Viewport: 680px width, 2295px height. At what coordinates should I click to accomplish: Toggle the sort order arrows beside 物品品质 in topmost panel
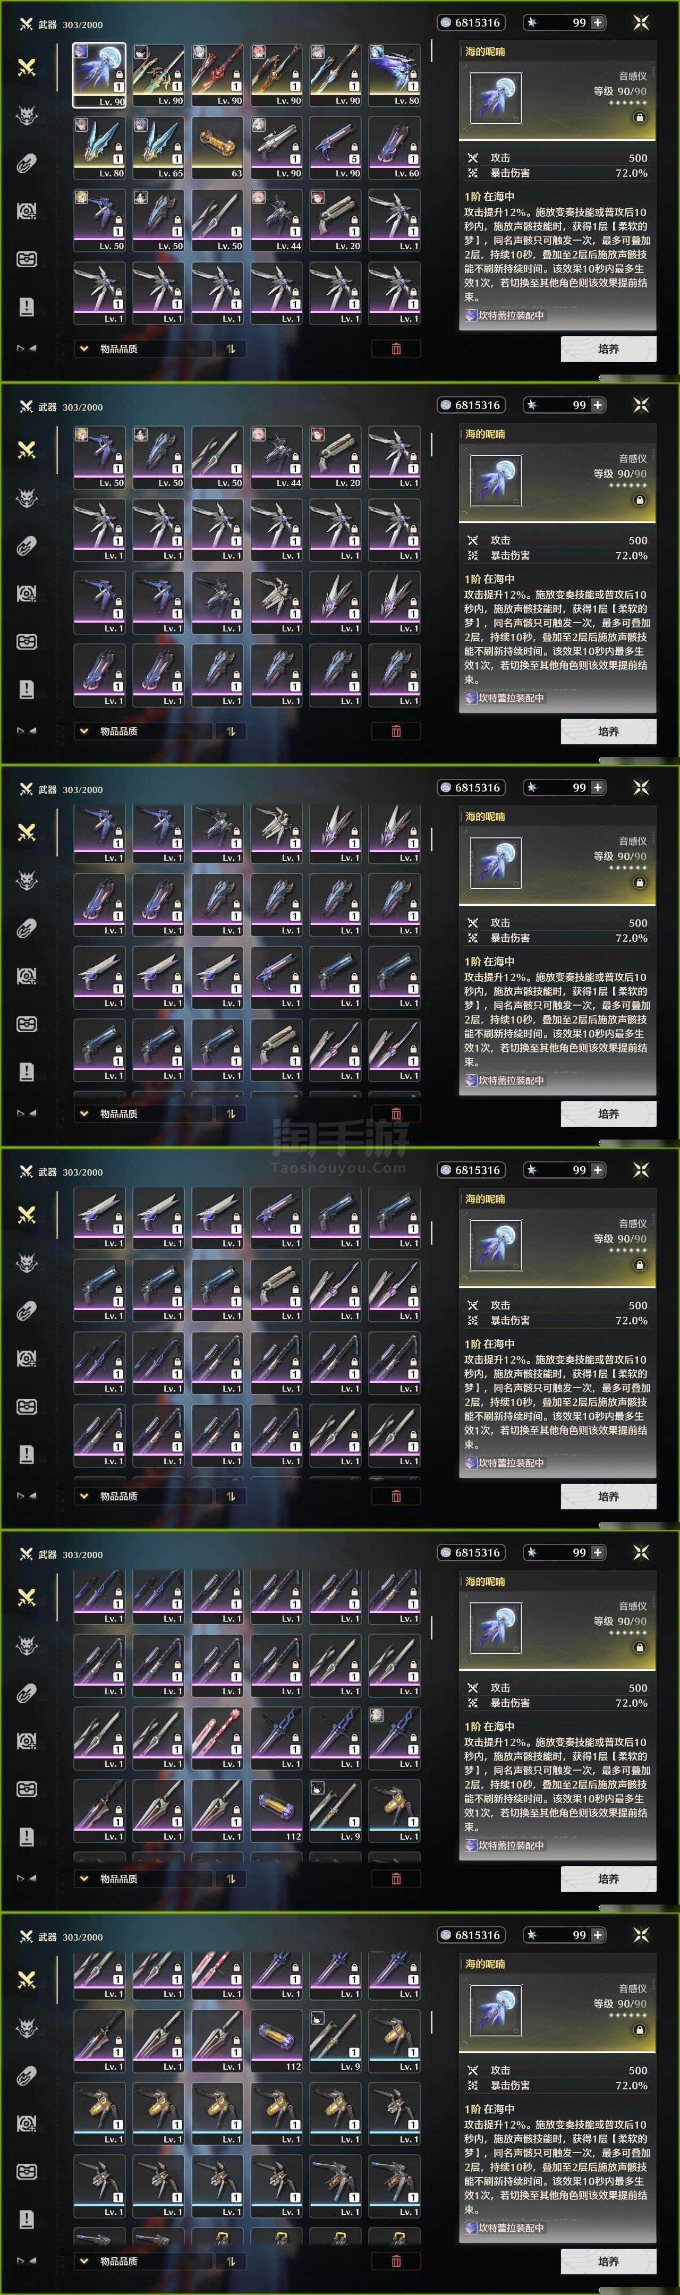[x=231, y=348]
